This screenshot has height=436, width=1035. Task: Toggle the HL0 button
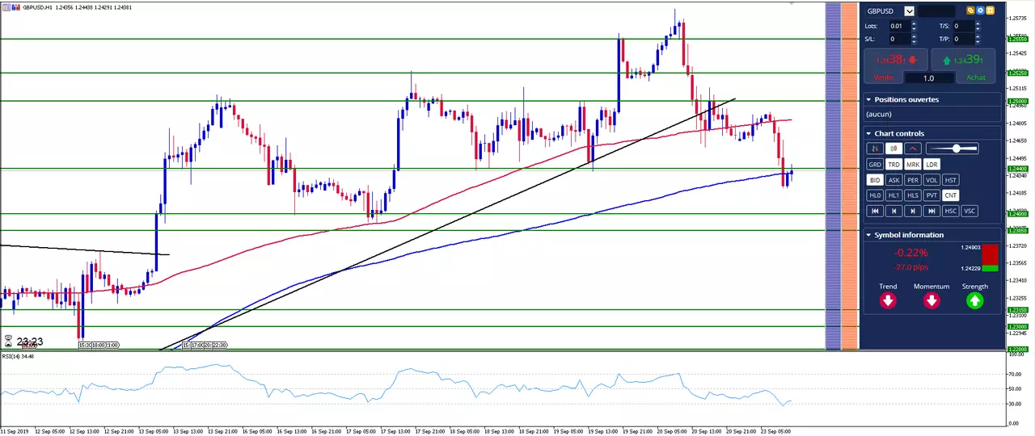(x=875, y=195)
